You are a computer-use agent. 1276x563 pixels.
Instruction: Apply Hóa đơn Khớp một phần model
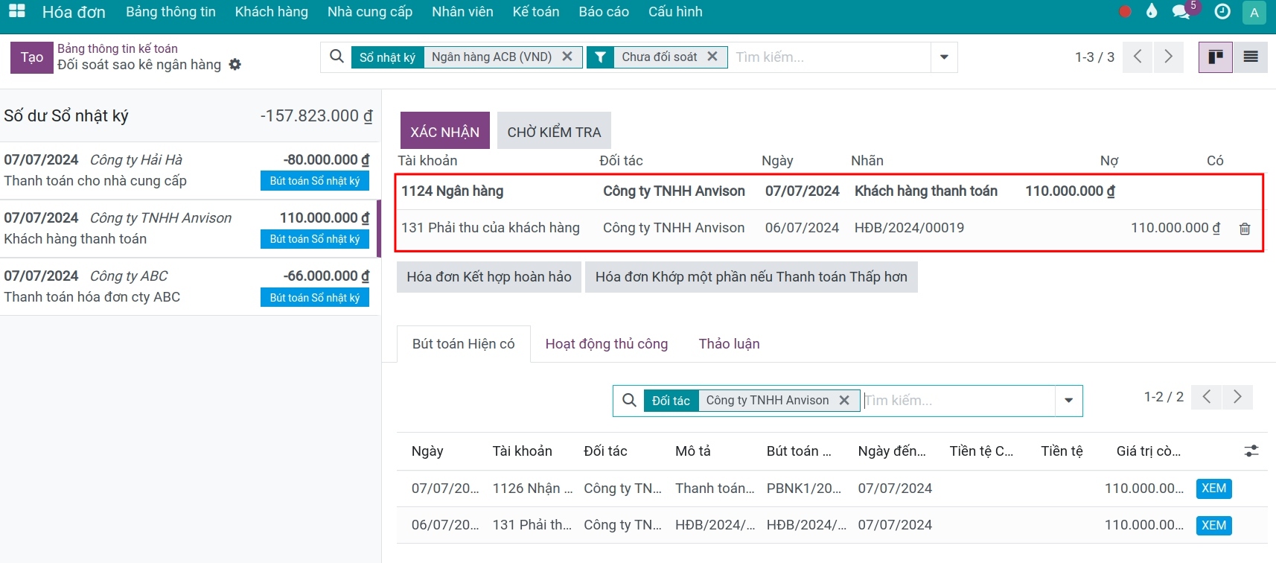(x=751, y=277)
